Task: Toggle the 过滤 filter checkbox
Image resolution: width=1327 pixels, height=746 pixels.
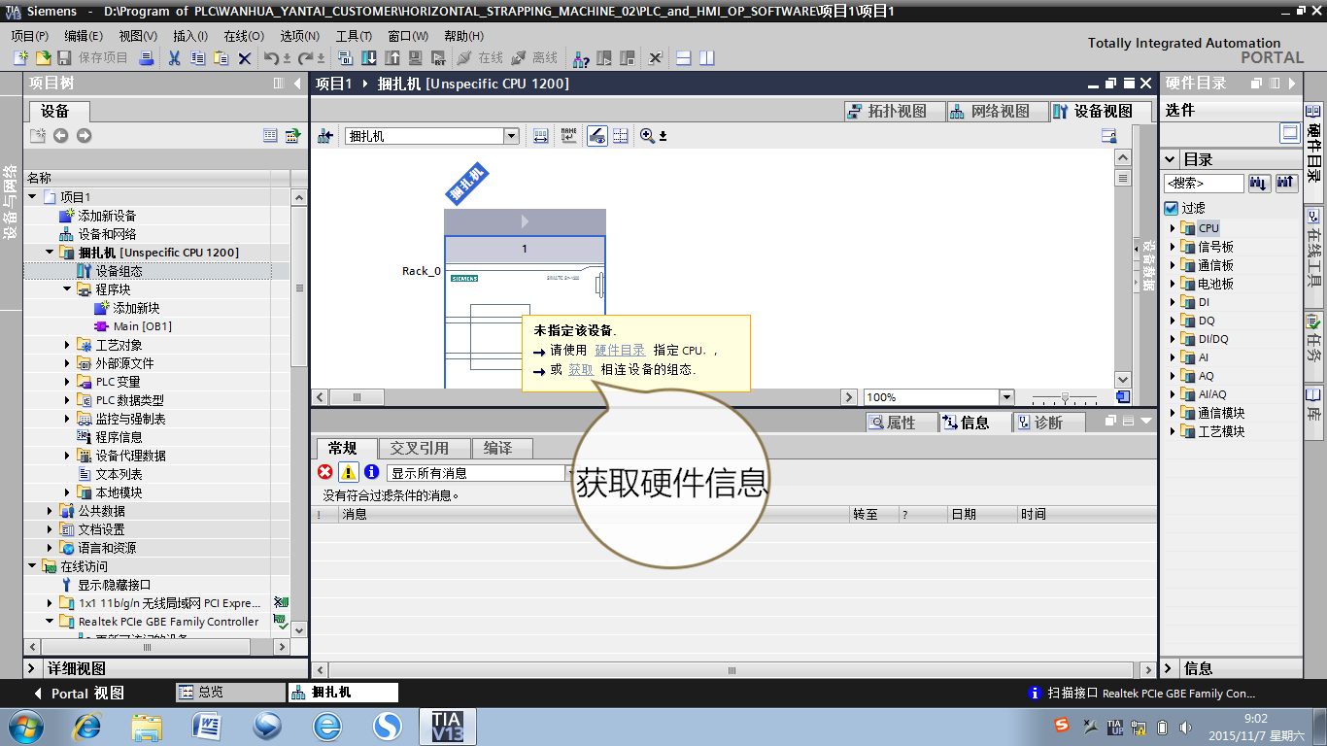Action: point(1171,208)
